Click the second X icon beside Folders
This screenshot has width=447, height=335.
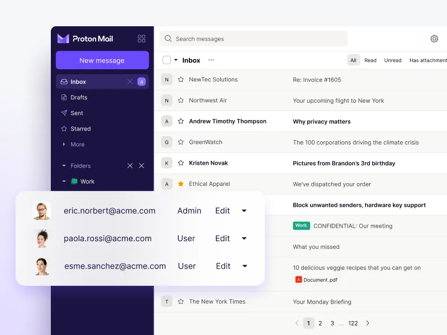pos(141,166)
